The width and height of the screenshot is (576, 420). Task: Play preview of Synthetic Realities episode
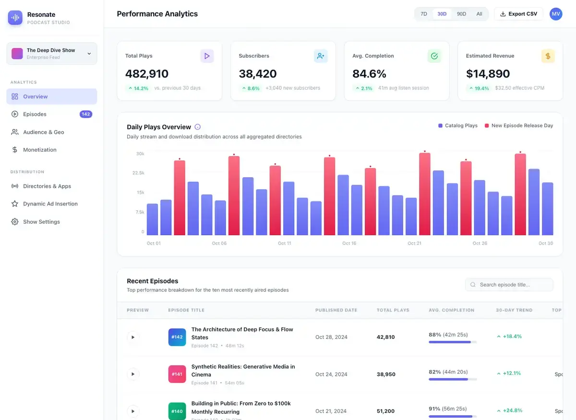tap(133, 374)
